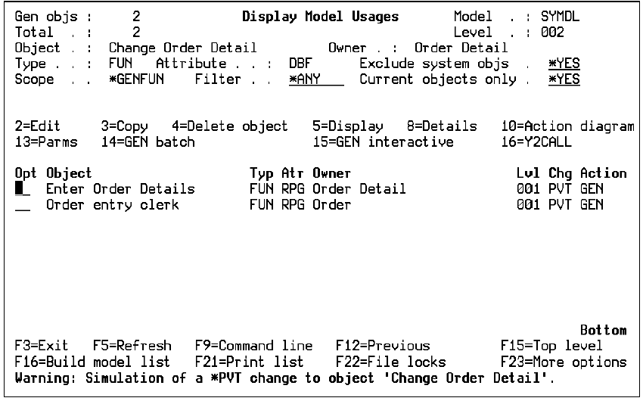Focus the Opt field for Enter Order Details
The image size is (643, 401).
click(x=23, y=189)
